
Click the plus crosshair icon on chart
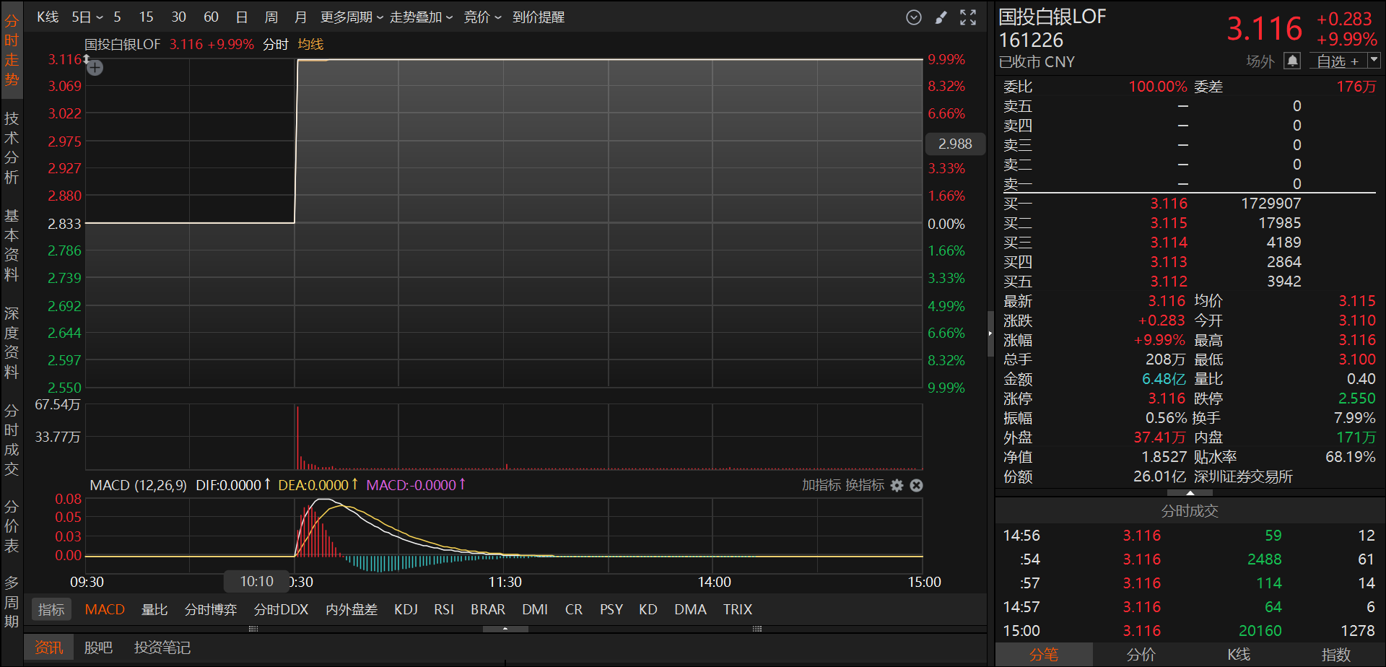click(95, 68)
